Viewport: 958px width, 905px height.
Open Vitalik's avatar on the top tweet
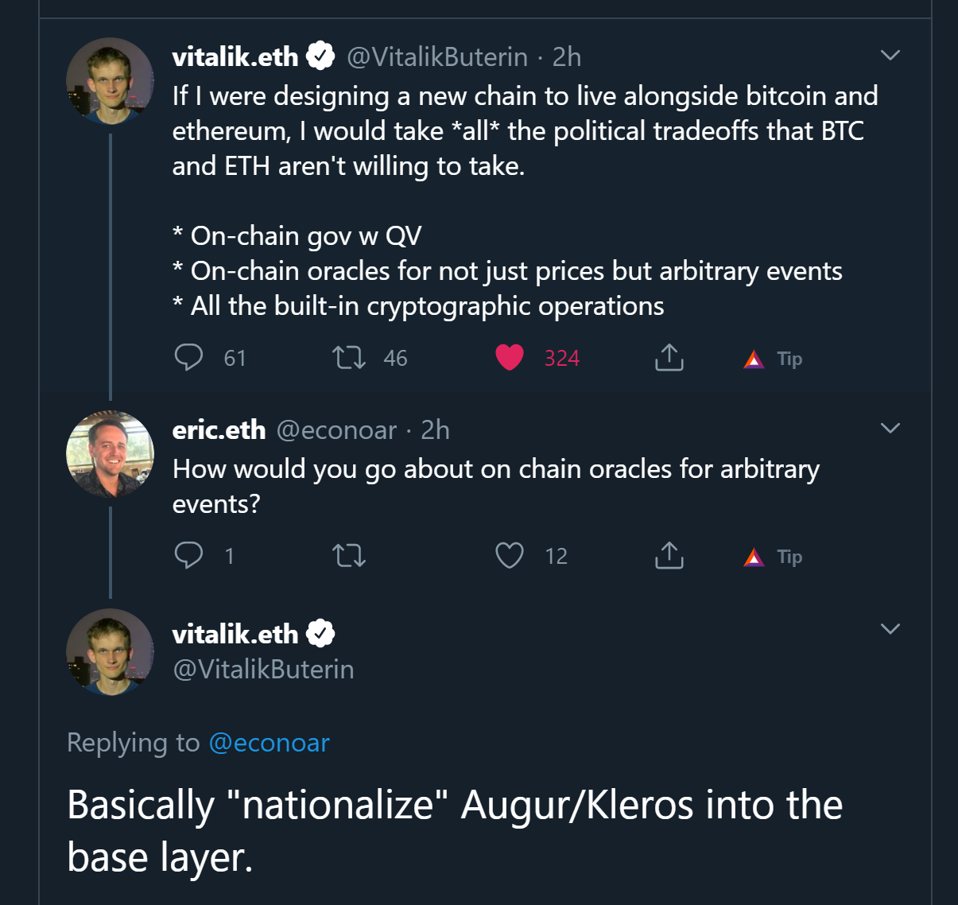pyautogui.click(x=110, y=81)
